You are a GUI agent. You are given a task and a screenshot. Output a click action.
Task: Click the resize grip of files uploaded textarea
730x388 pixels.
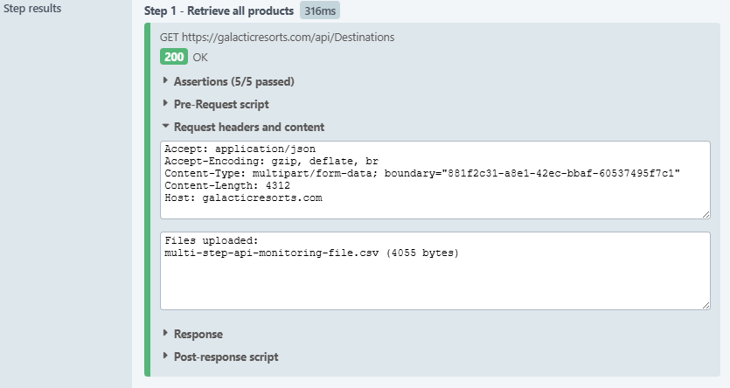(x=705, y=303)
